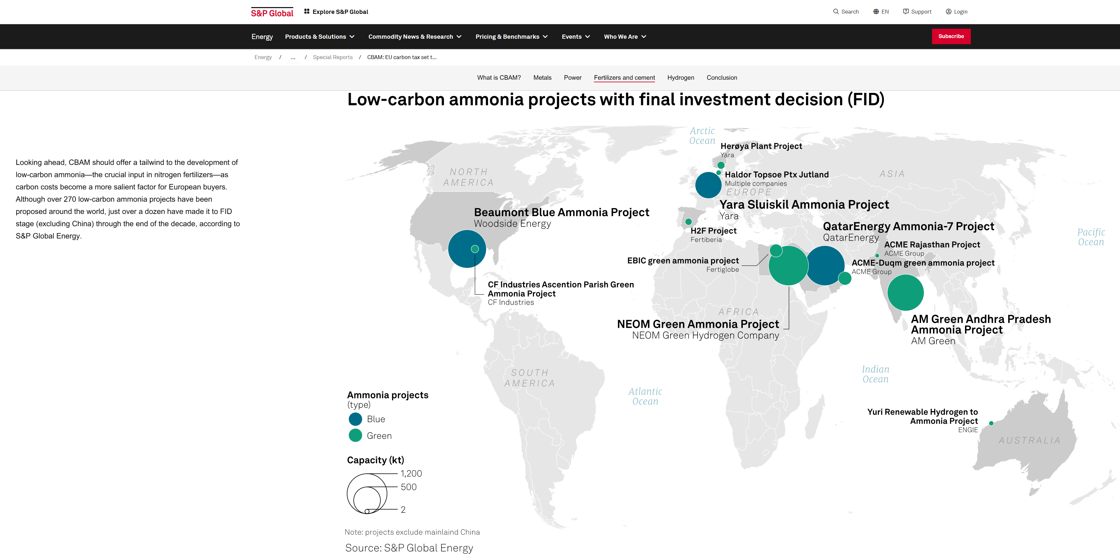Click the Search magnifier icon
Screen dimensions: 1120x556
[836, 12]
